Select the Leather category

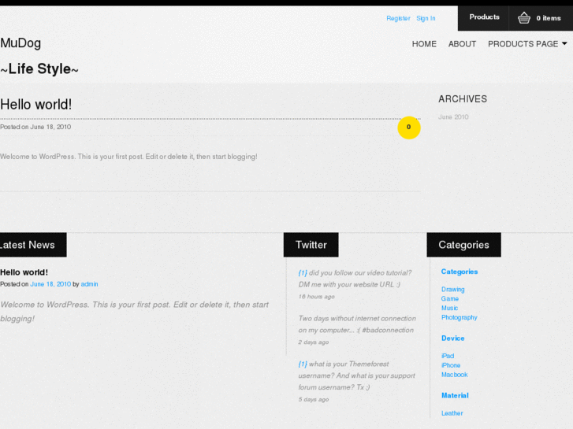[452, 413]
